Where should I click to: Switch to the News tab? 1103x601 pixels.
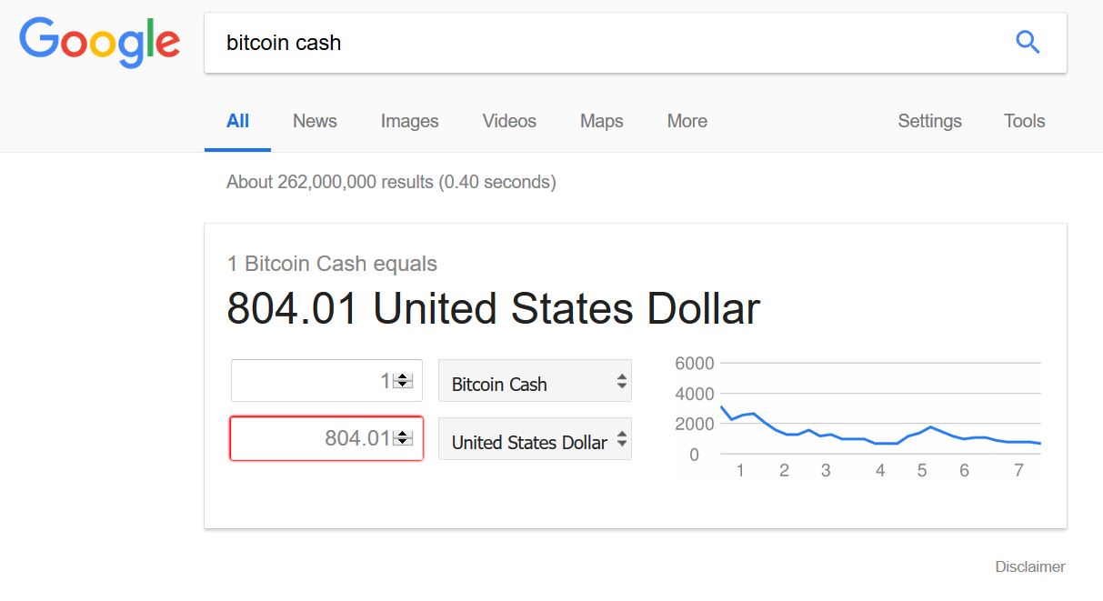(315, 121)
